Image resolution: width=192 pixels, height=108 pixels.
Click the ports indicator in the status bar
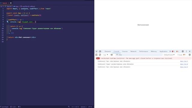coord(19,107)
